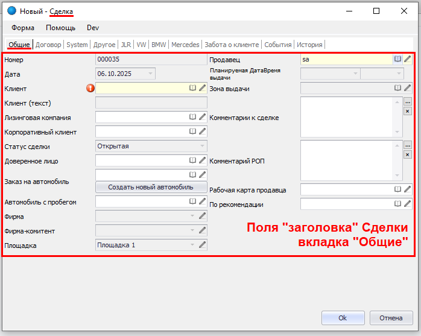421x336 pixels.
Task: Click into the Доверенное лицо input field
Action: (x=141, y=161)
